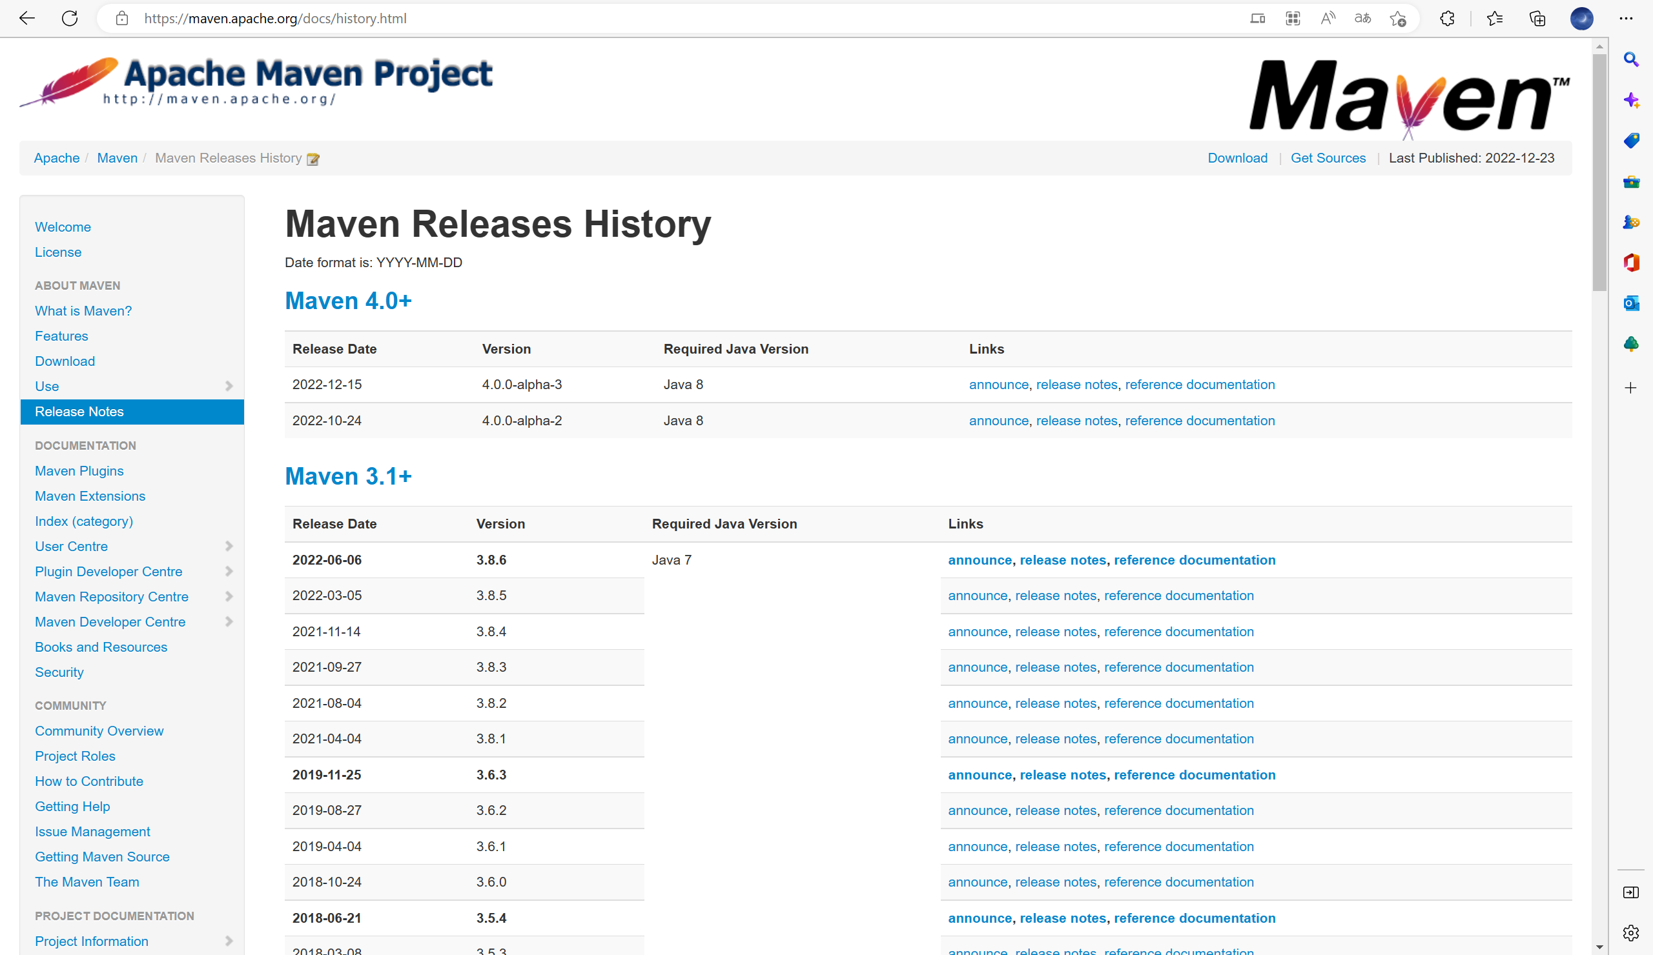
Task: Expand Maven Repository Centre chevron
Action: (x=229, y=596)
